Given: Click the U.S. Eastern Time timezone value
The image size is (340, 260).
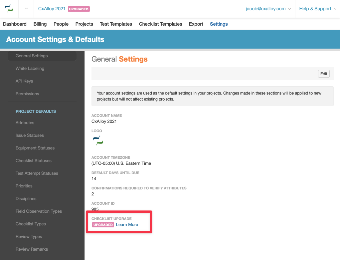Looking at the screenshot, I should click(121, 163).
